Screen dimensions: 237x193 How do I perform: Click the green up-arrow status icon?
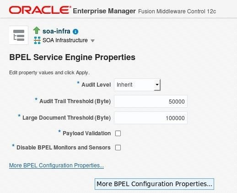click(x=37, y=30)
